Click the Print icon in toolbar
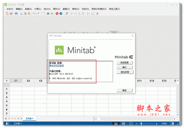 [x=16, y=14]
